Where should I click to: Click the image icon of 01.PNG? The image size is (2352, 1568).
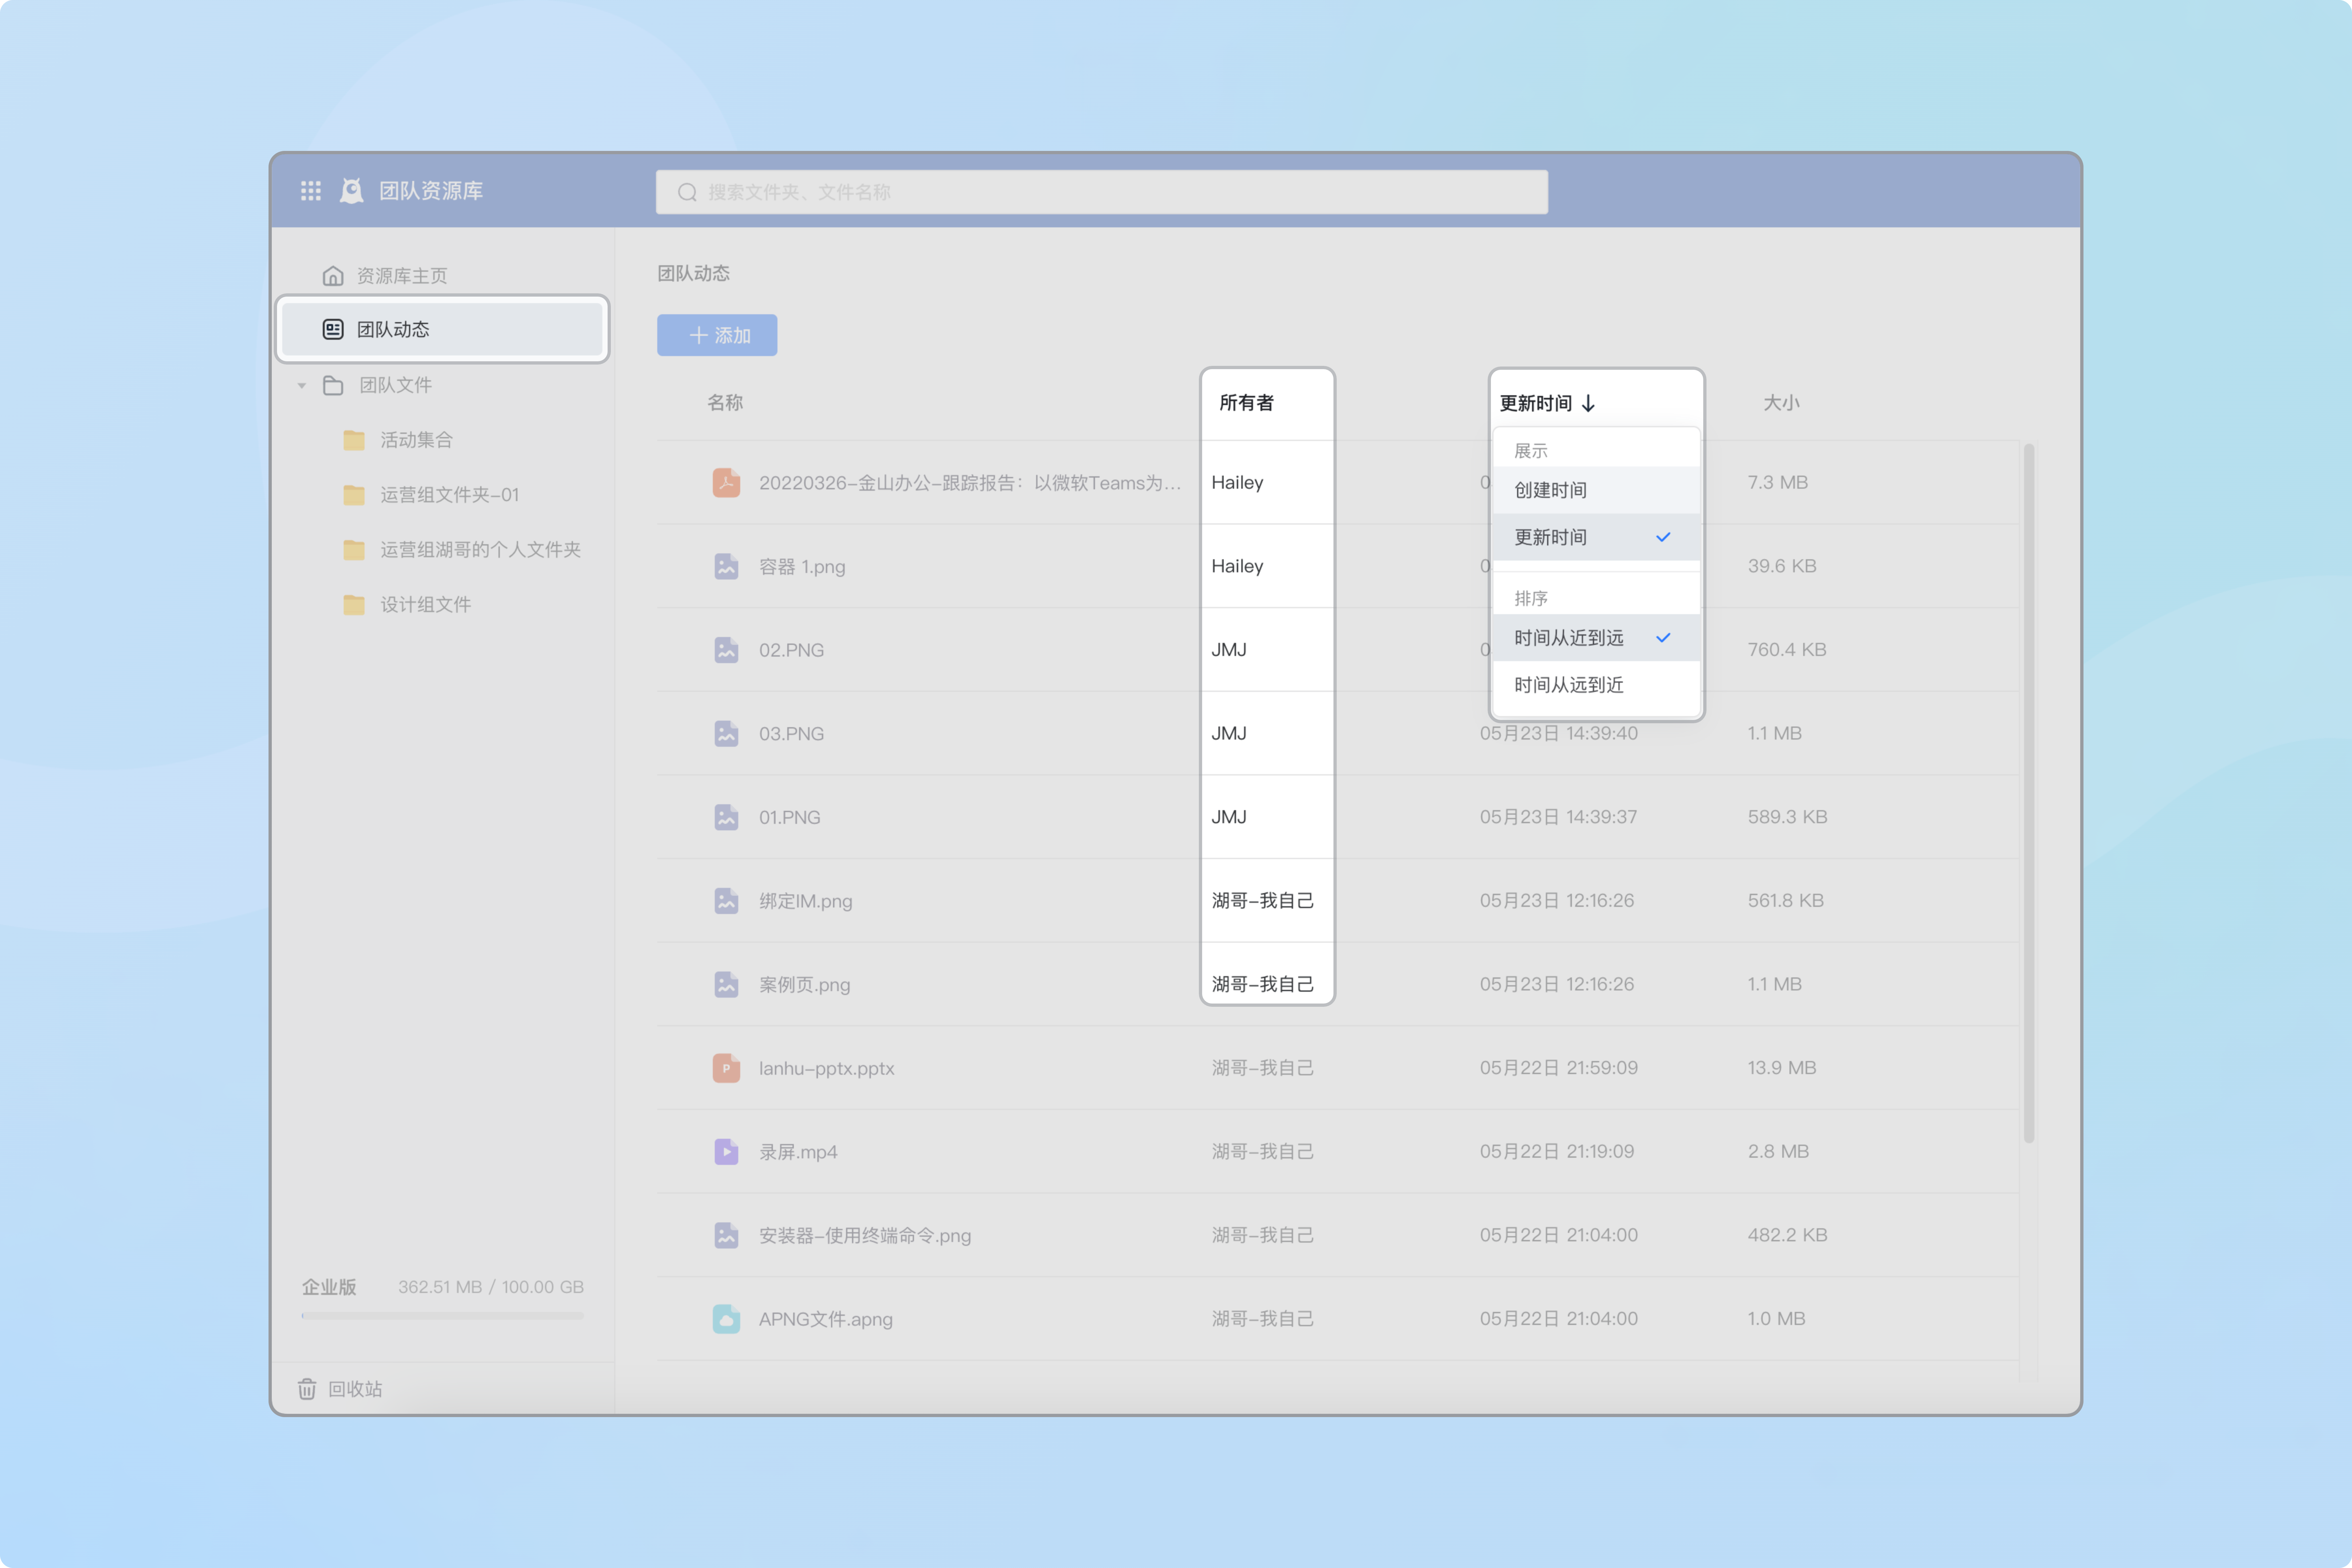[726, 817]
